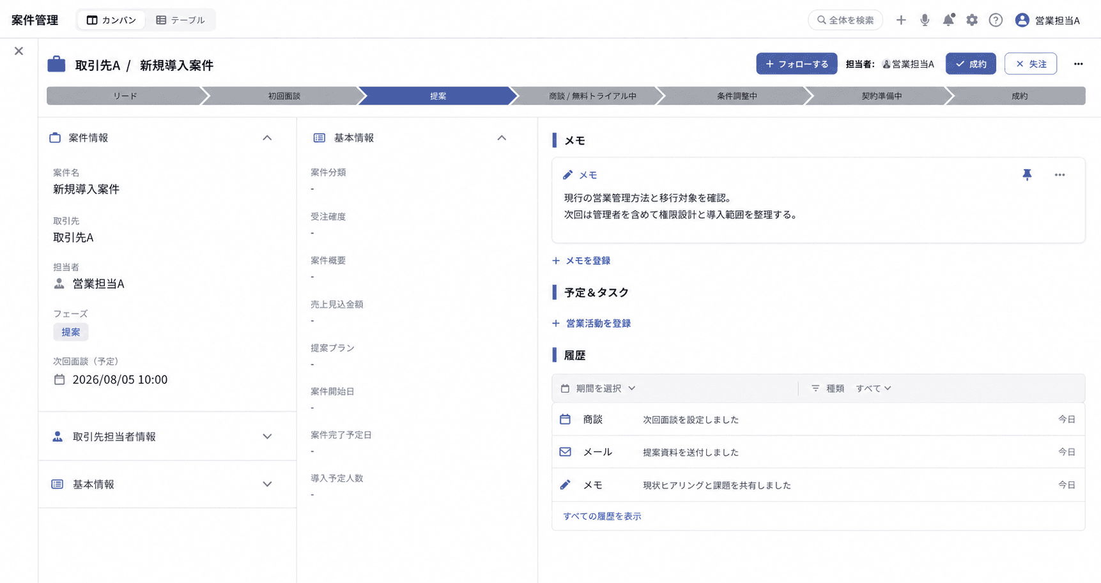Select the 契約準備中 pipeline stage
Screen dimensions: 1101x583
click(881, 96)
